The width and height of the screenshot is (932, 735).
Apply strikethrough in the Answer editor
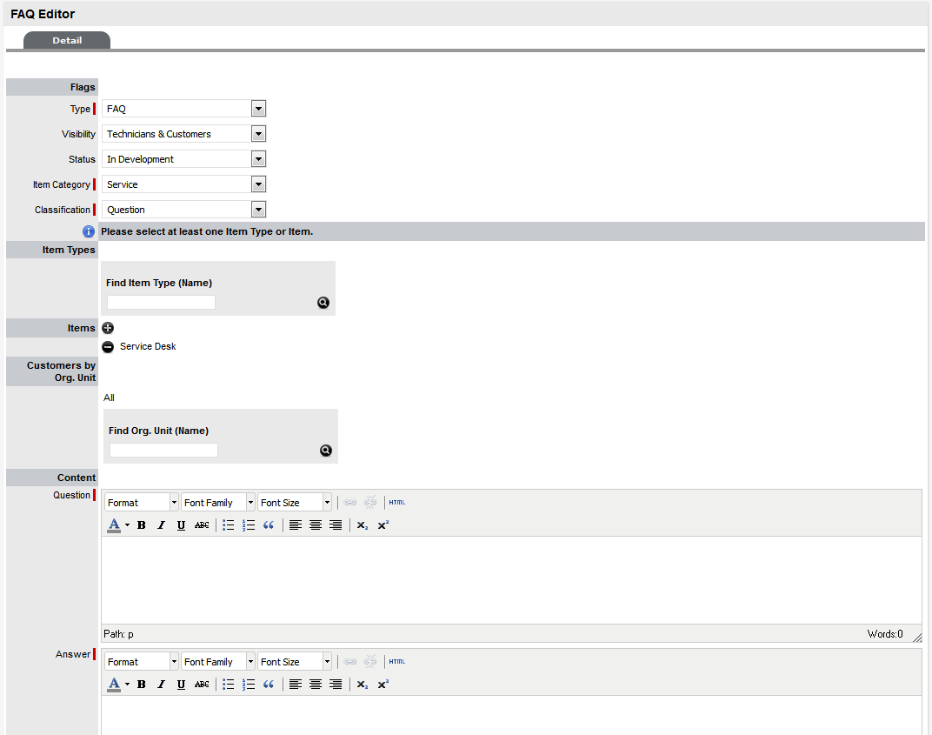point(202,685)
